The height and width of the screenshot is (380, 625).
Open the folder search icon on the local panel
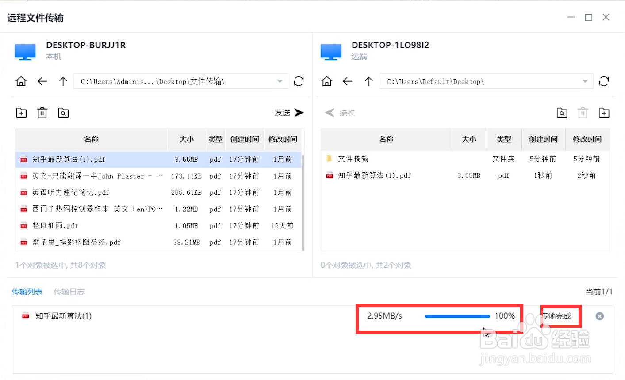63,113
